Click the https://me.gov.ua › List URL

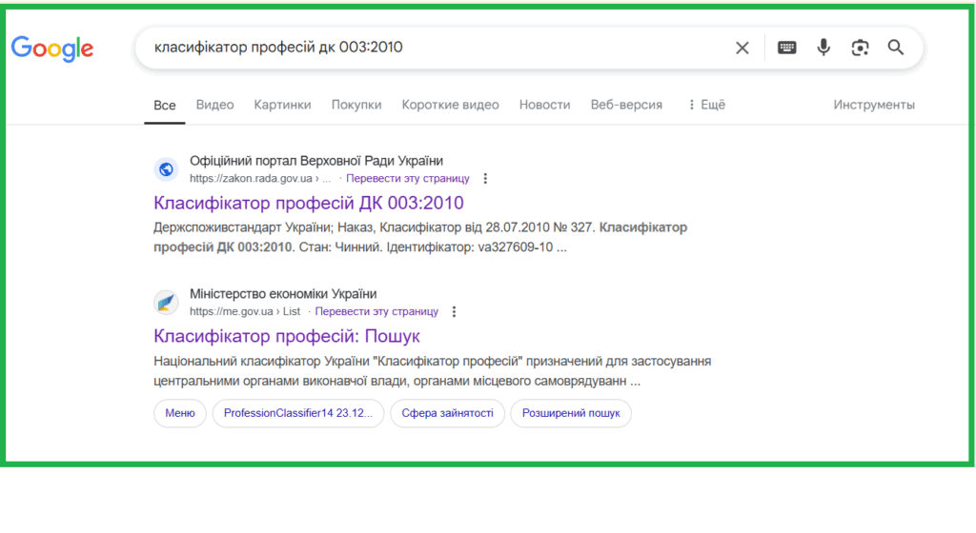pos(245,311)
